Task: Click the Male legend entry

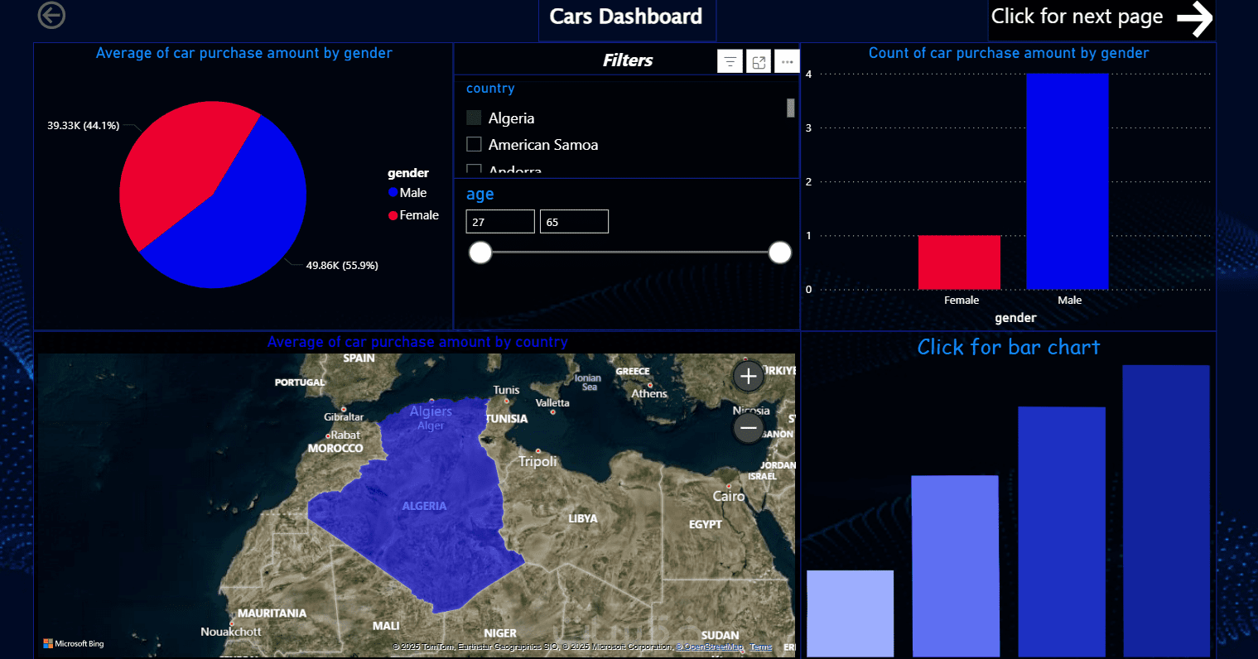Action: (407, 192)
